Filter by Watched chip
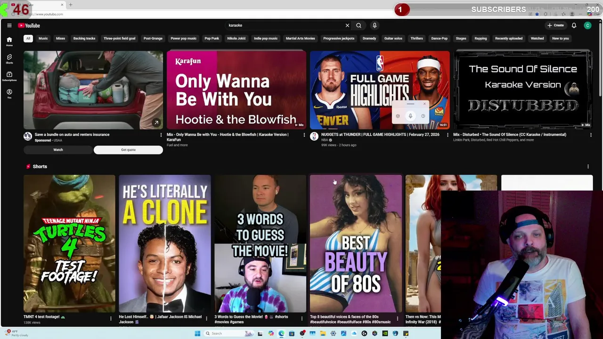Viewport: 603px width, 339px height. tap(537, 38)
